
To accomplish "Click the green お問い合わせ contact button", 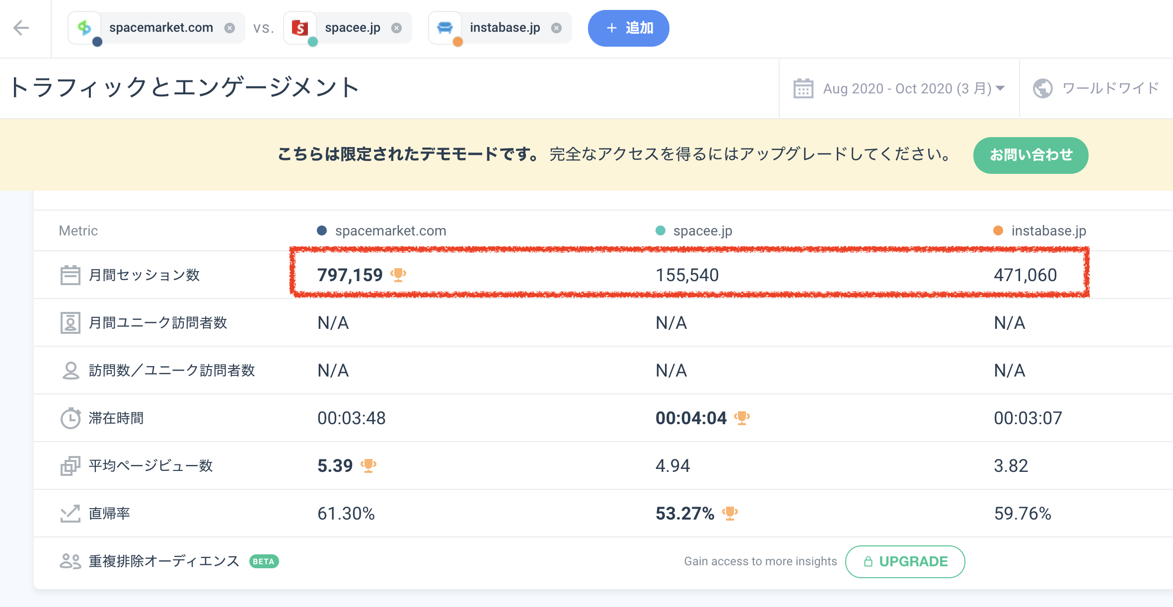I will coord(1030,155).
